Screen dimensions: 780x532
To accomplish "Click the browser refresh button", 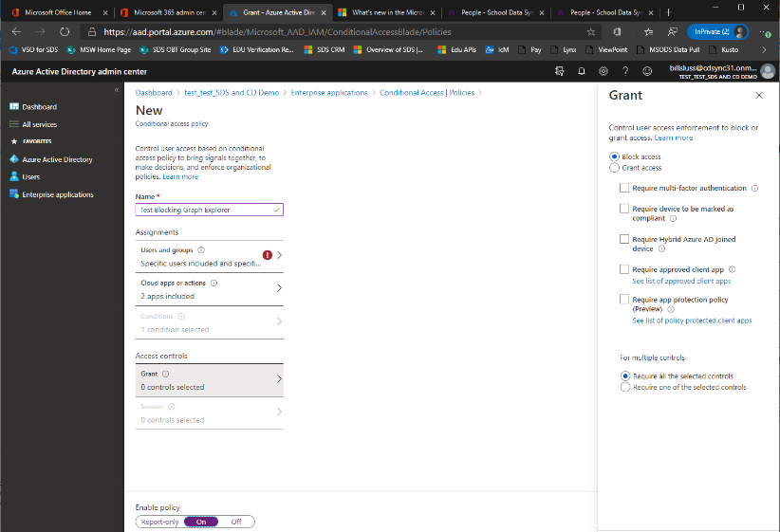I will pyautogui.click(x=65, y=32).
